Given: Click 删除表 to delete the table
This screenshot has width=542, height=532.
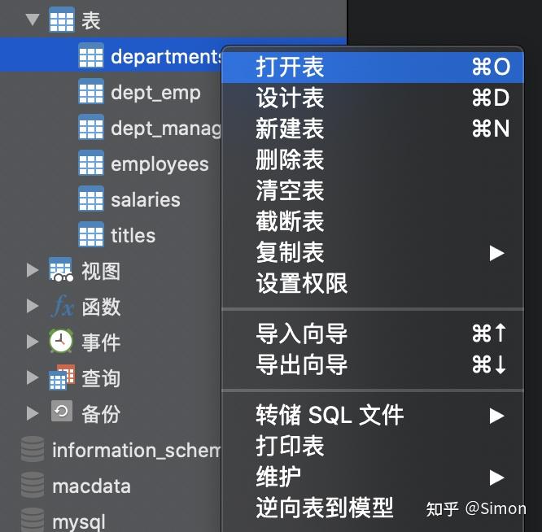Looking at the screenshot, I should tap(290, 159).
